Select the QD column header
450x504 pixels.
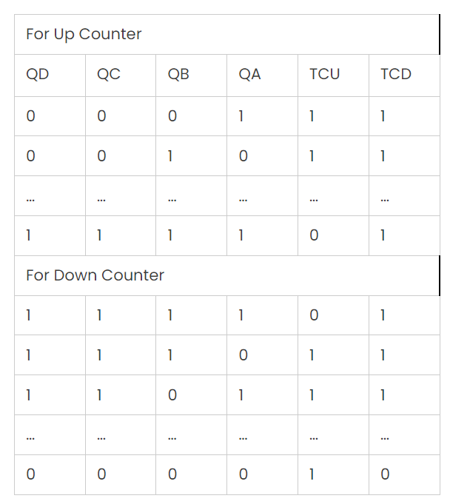click(x=50, y=75)
